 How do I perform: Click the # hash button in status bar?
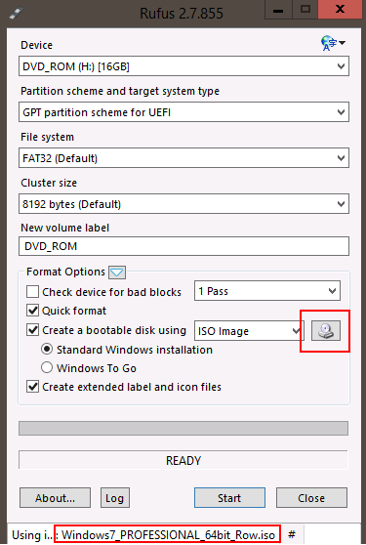[292, 534]
